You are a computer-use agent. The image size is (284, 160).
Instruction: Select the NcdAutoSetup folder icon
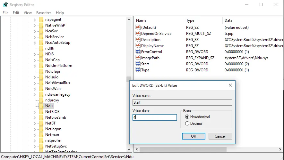[41, 43]
